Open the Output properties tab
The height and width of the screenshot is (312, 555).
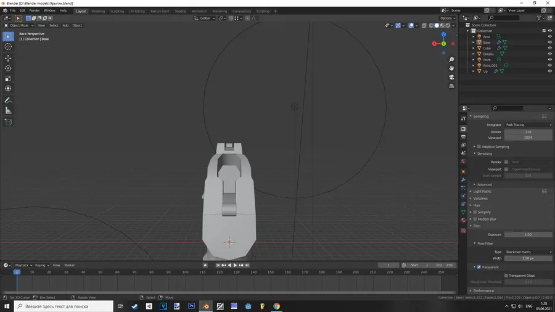coord(463,137)
